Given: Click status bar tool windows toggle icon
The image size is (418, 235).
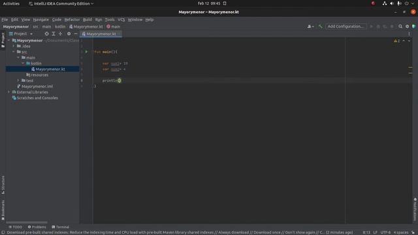Looking at the screenshot, I should [x=3, y=232].
